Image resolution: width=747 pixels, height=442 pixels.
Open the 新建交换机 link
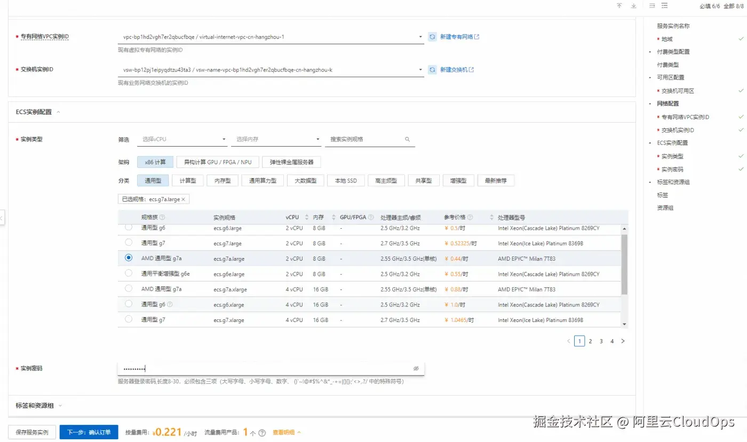457,70
